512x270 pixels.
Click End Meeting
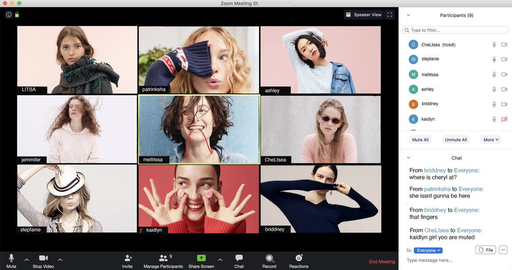(382, 262)
